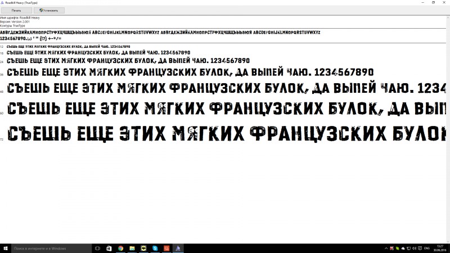This screenshot has height=253, width=450.
Task: Open the volume control tray icon
Action: pos(414,249)
